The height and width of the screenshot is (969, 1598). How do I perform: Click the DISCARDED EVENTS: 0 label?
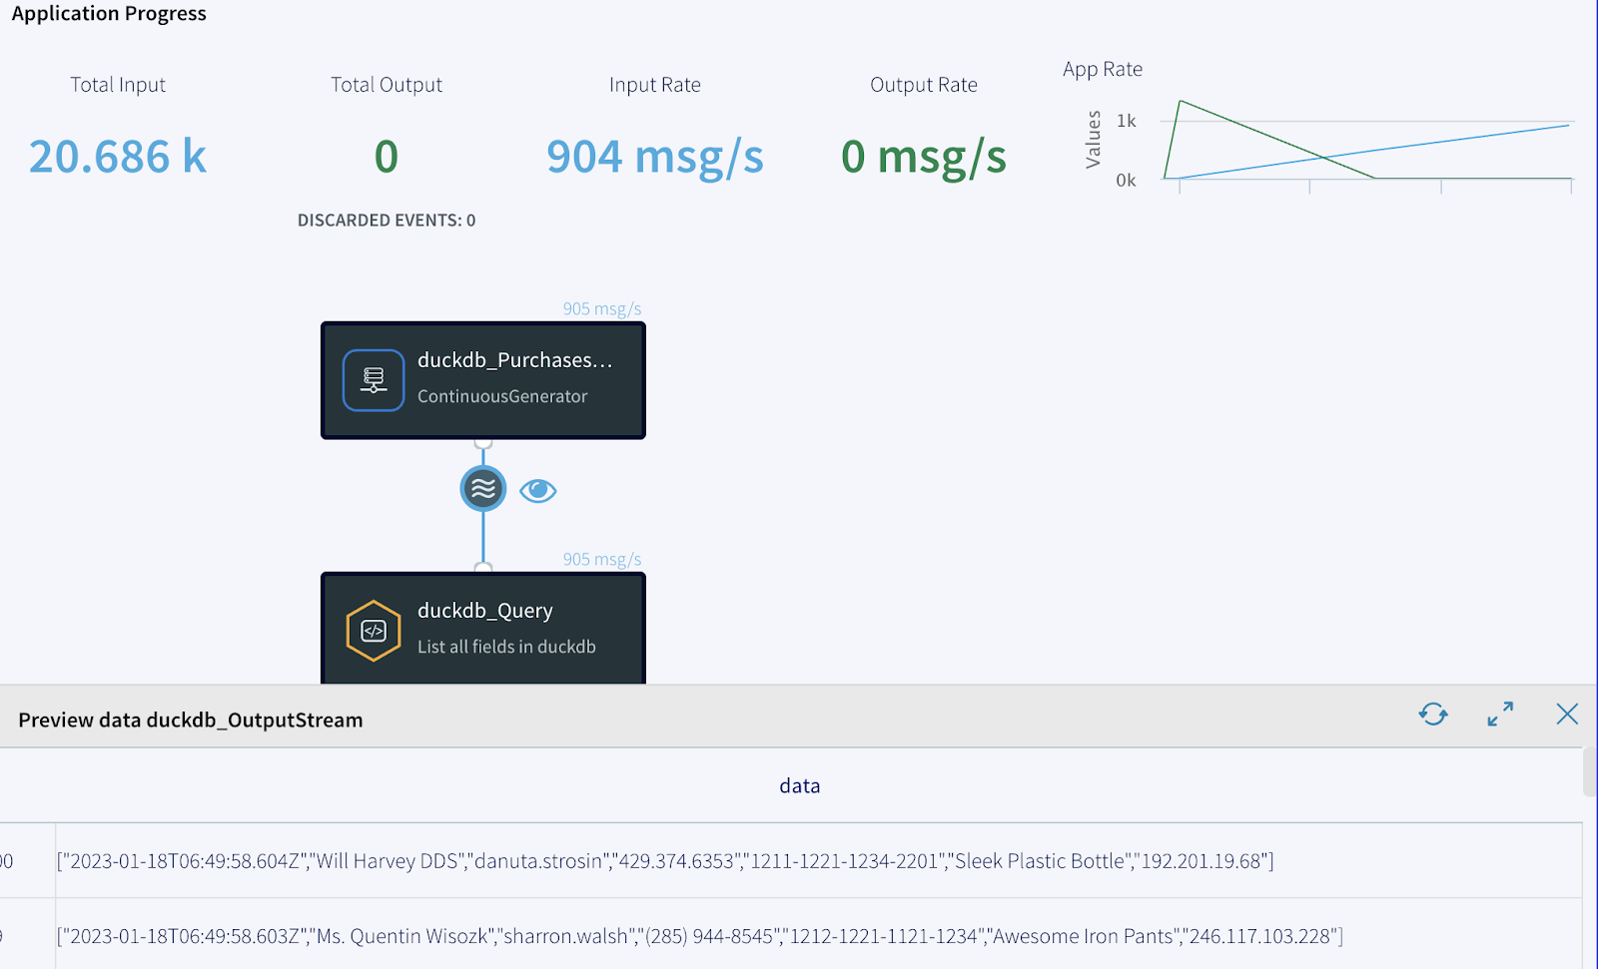(387, 221)
